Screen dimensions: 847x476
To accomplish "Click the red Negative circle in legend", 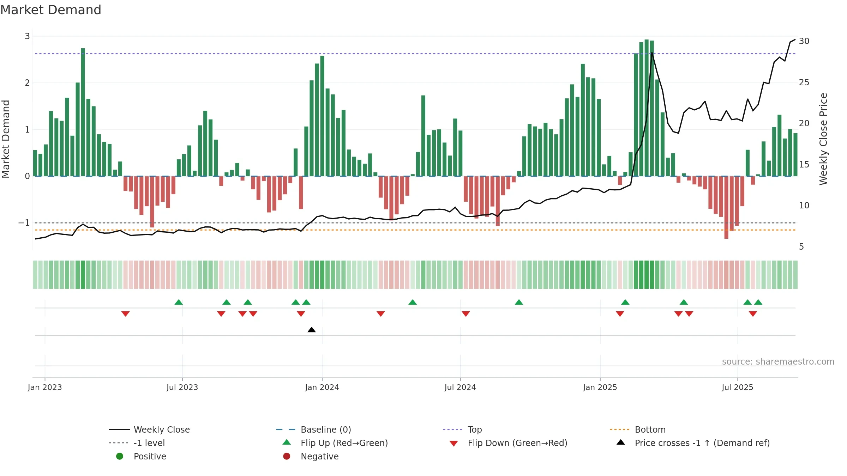I will [287, 456].
